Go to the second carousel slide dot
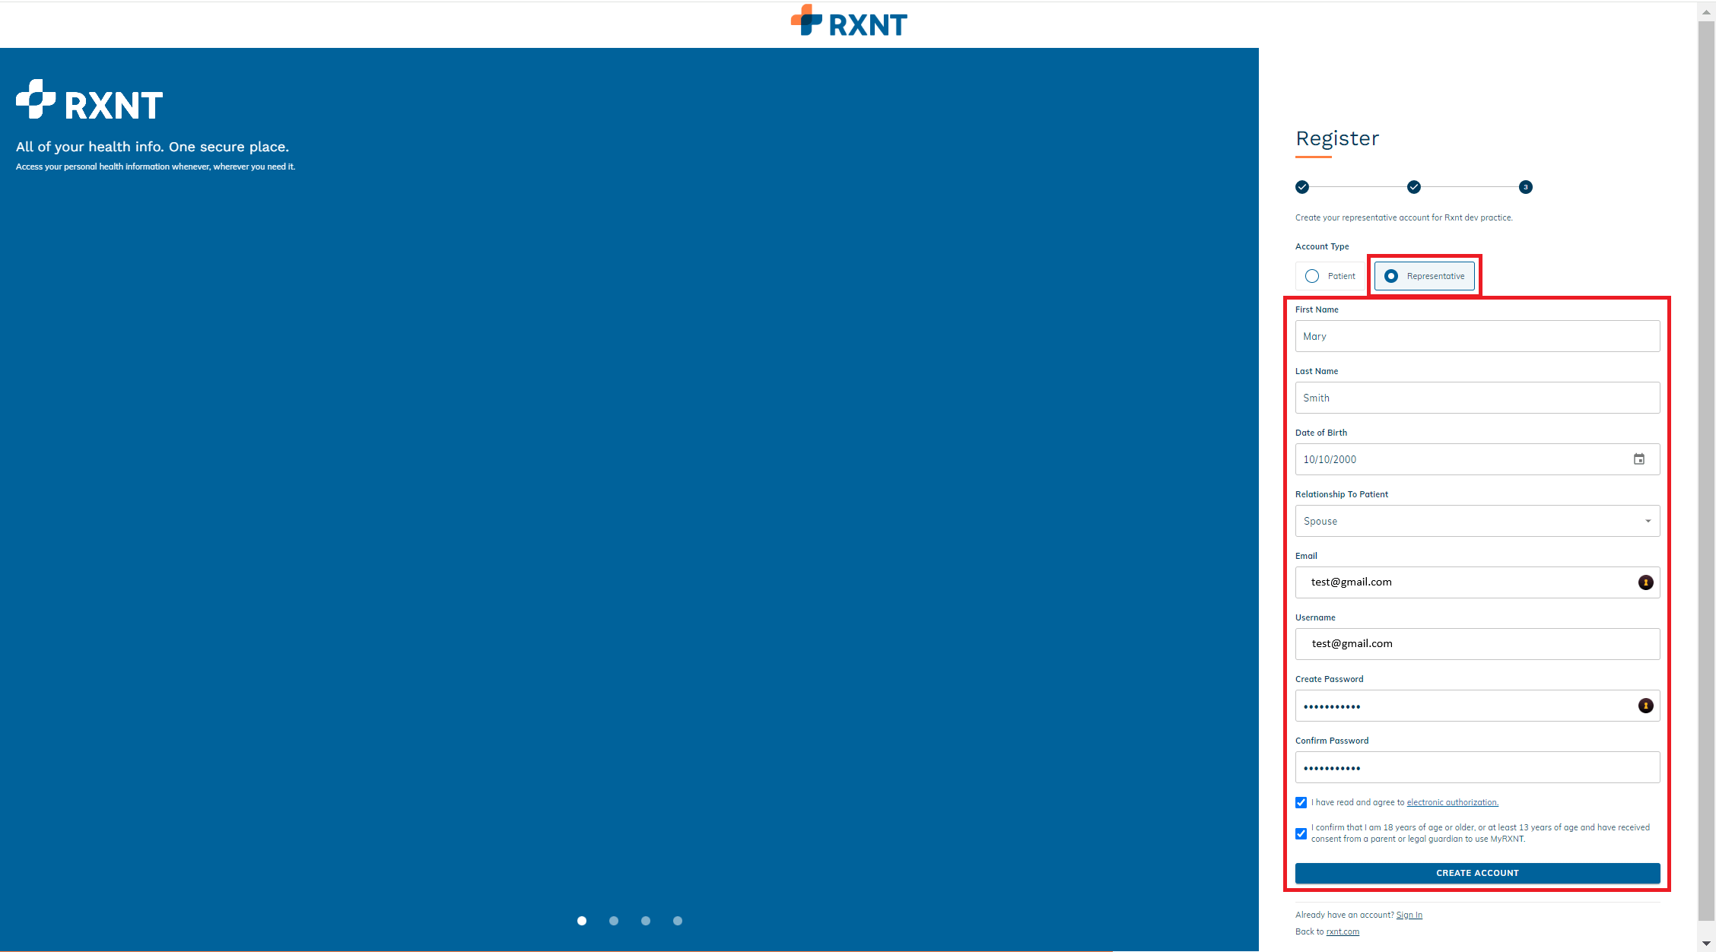Screen dimensions: 1716x952 [614, 921]
